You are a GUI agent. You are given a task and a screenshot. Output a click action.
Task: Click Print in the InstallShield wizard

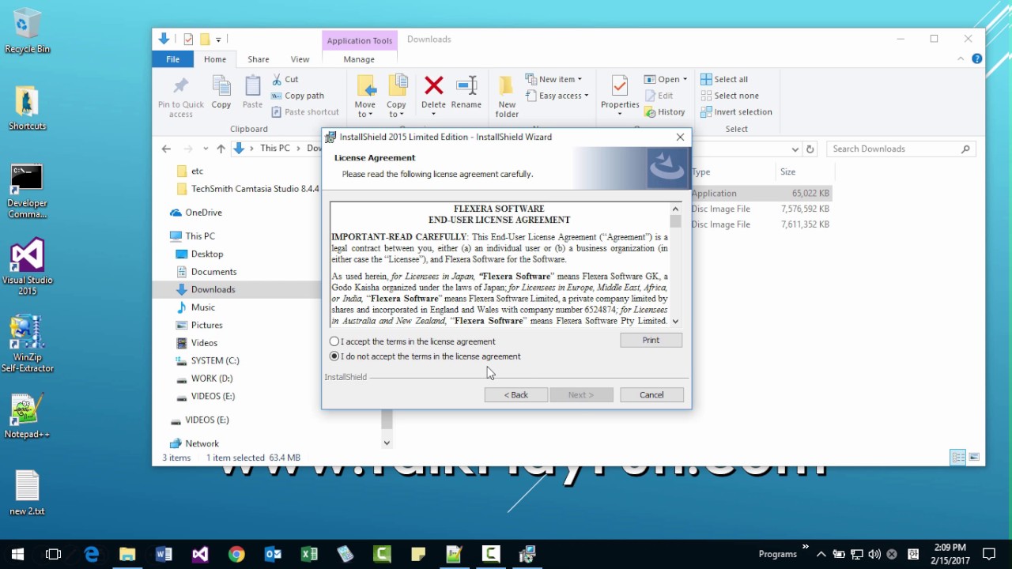651,340
